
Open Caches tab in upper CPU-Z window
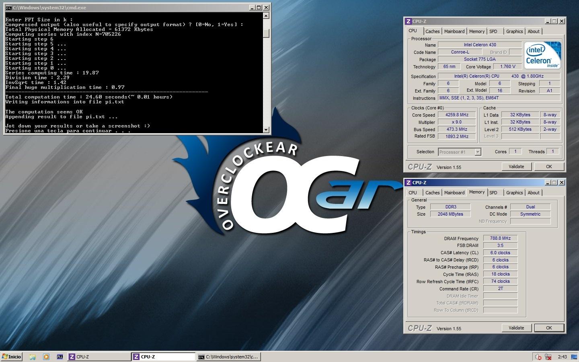[432, 31]
